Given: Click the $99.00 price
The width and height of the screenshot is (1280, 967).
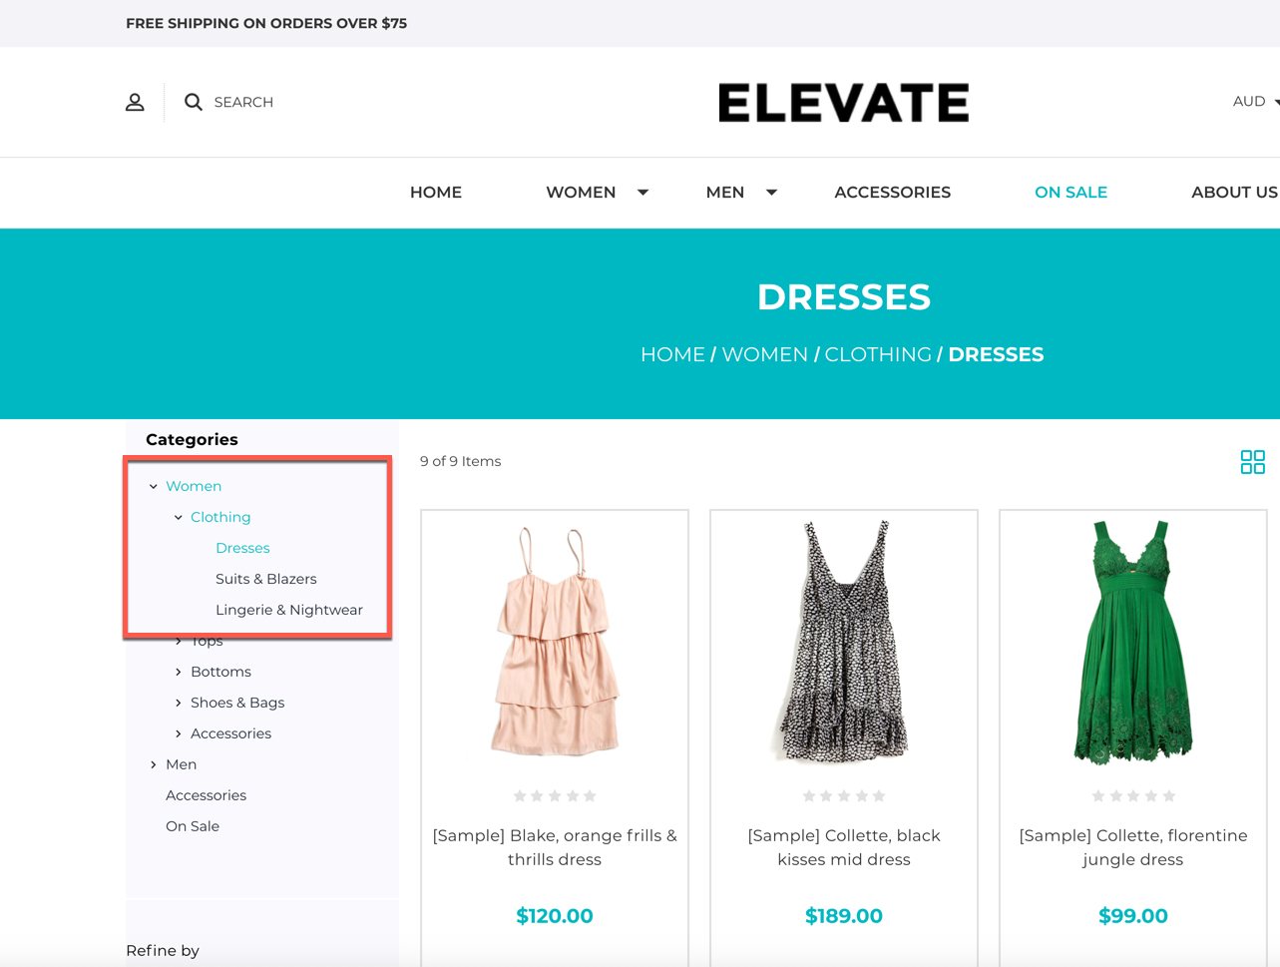Looking at the screenshot, I should click(1132, 916).
